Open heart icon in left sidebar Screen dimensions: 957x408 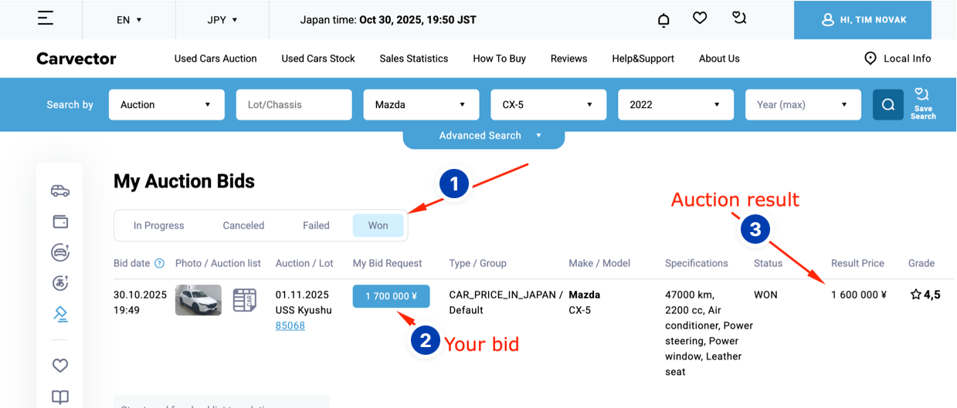coord(60,366)
